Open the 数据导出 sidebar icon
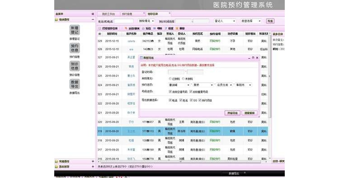This screenshot has height=178, width=339. (x=75, y=84)
